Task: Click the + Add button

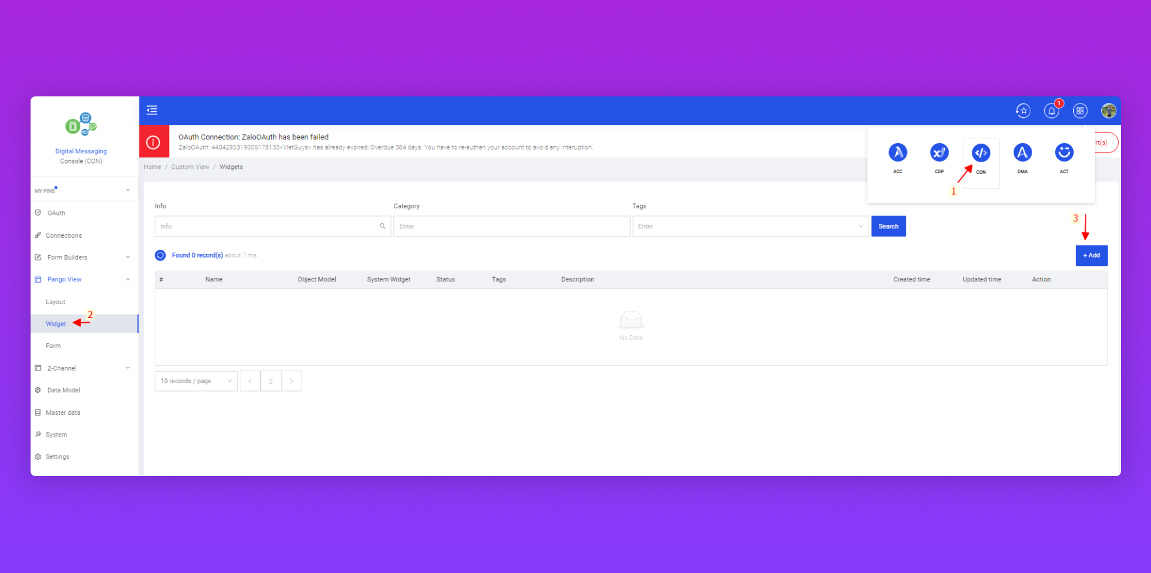Action: [1091, 256]
